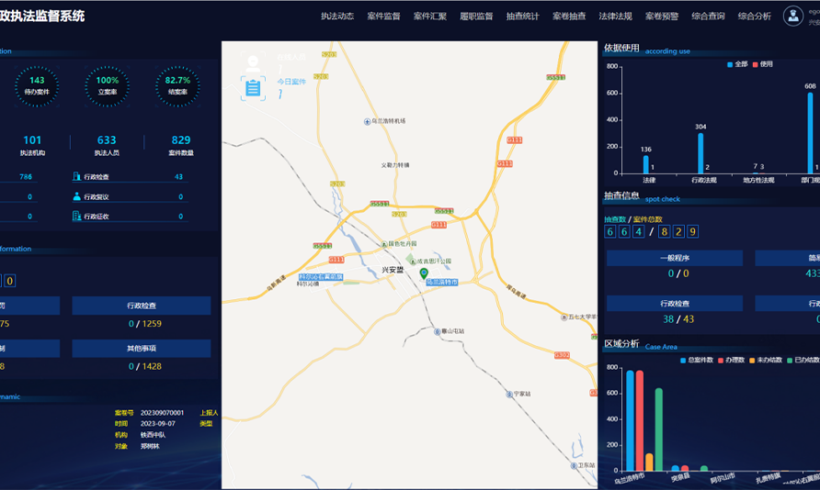This screenshot has width=820, height=490.
Task: Click the green location marker on the map
Action: point(424,273)
